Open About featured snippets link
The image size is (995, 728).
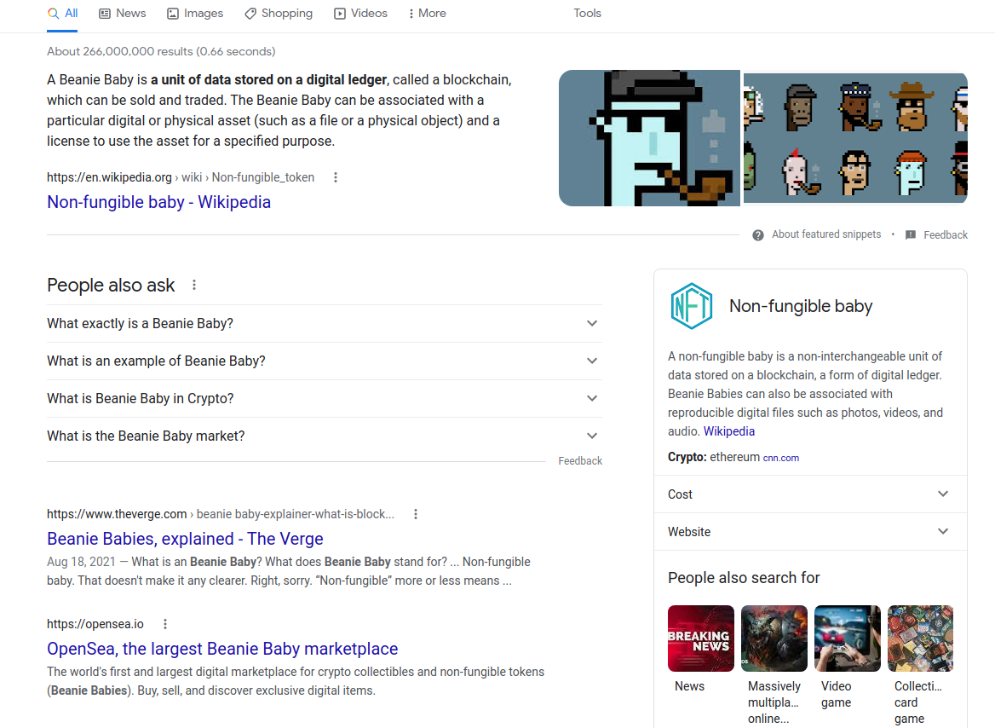point(826,234)
